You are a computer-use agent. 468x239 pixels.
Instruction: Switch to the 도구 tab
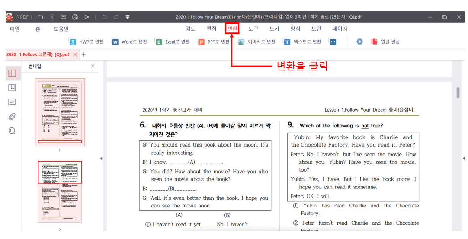coord(253,29)
